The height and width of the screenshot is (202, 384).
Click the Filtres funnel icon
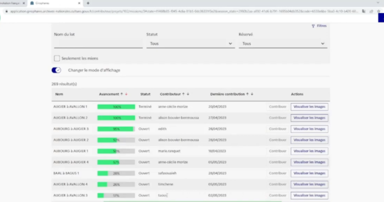313,26
